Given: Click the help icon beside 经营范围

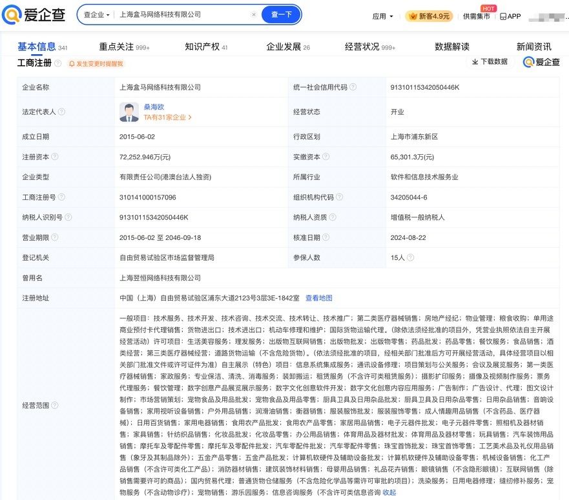Looking at the screenshot, I should click(x=55, y=405).
